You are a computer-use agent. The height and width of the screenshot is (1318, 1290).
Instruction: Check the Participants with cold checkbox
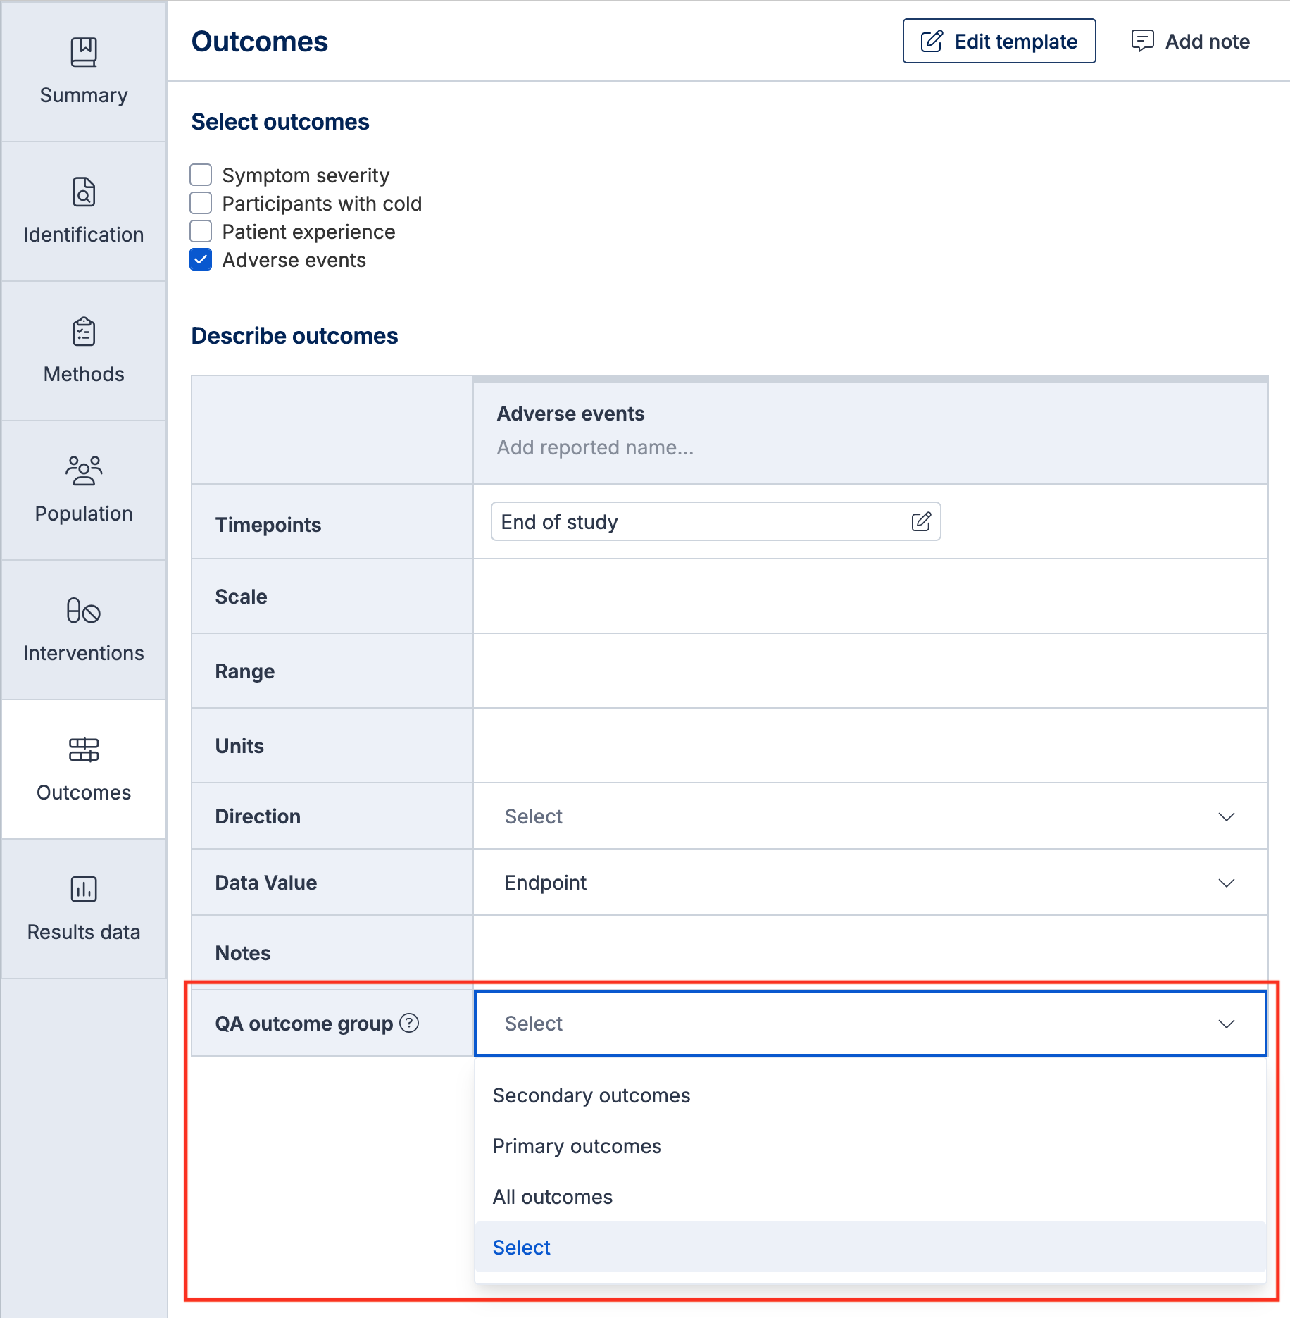(201, 203)
